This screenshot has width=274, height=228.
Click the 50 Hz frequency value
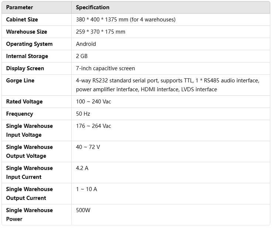[x=83, y=114]
